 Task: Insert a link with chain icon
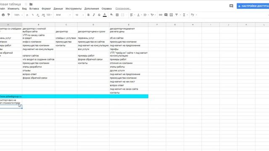[161, 15]
